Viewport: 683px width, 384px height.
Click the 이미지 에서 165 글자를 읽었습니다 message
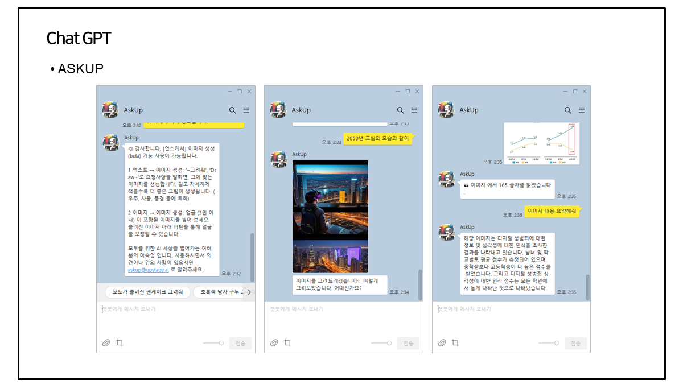pyautogui.click(x=508, y=188)
